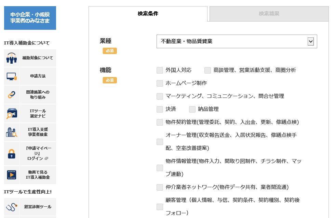Click the IT導入補助金について heading text
This screenshot has width=335, height=218.
[27, 43]
